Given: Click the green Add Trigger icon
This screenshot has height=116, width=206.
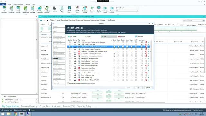Looking at the screenshot, I should (69, 36).
